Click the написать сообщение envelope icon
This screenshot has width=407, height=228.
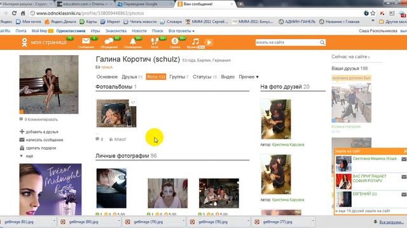pos(22,140)
